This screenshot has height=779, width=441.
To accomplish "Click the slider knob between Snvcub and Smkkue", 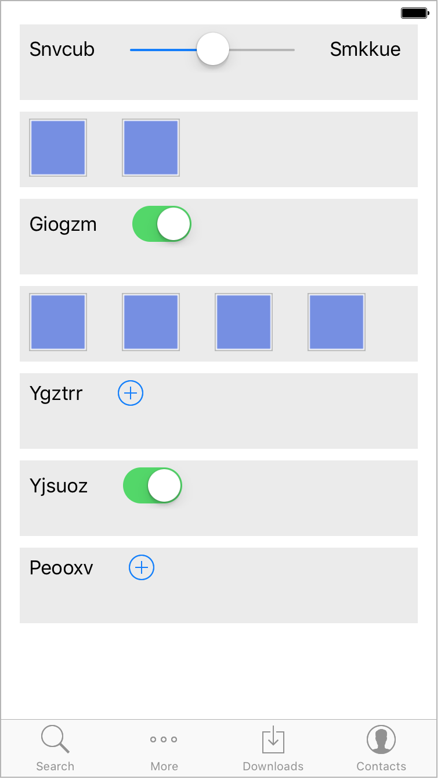I will tap(213, 49).
